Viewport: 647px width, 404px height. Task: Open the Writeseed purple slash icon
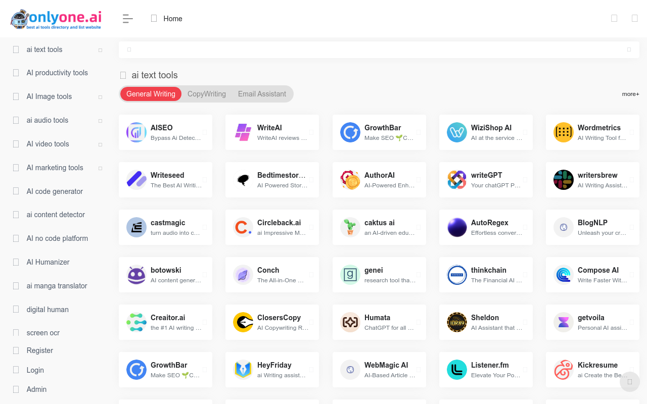click(x=136, y=180)
